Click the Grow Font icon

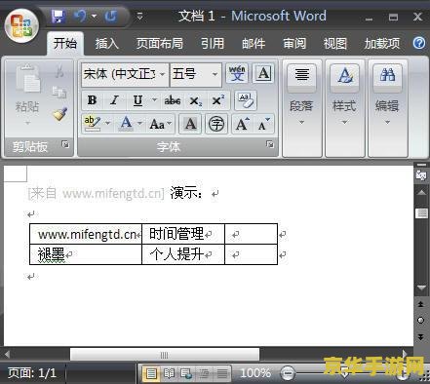pyautogui.click(x=242, y=124)
